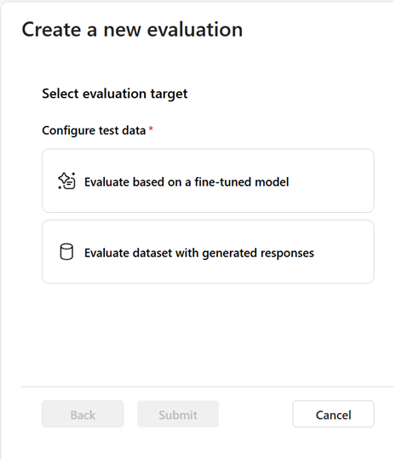Click the sparkle chat fine-tuned model icon
This screenshot has width=402, height=459.
[66, 181]
